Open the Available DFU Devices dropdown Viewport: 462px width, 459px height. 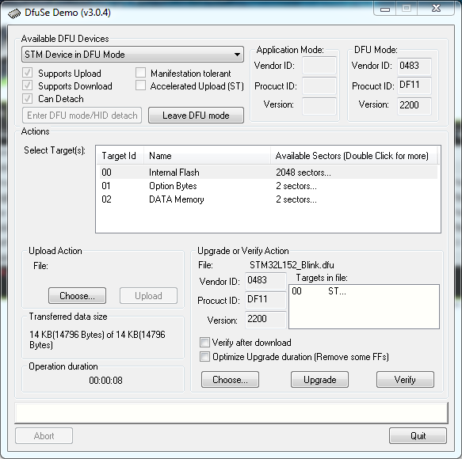pos(132,55)
